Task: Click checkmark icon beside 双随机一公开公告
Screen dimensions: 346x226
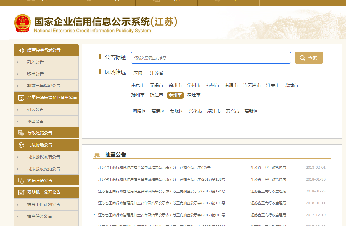Action: click(x=21, y=192)
